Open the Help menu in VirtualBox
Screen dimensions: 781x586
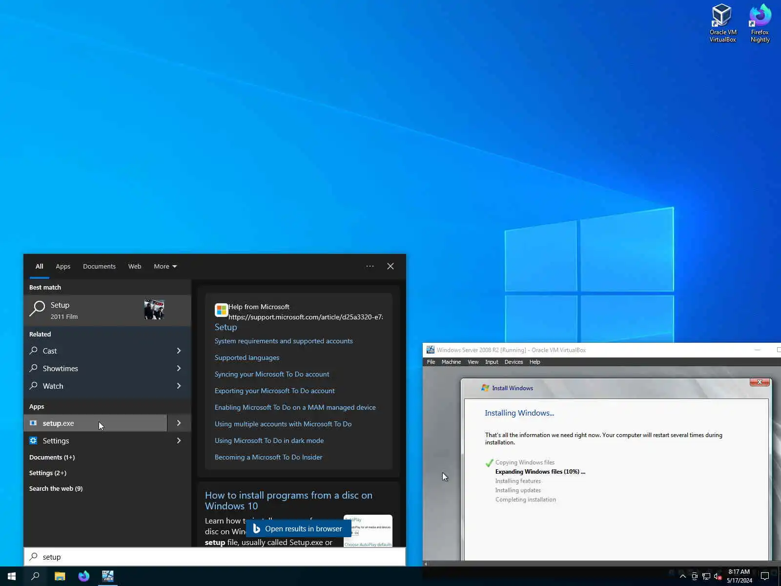[x=534, y=362]
